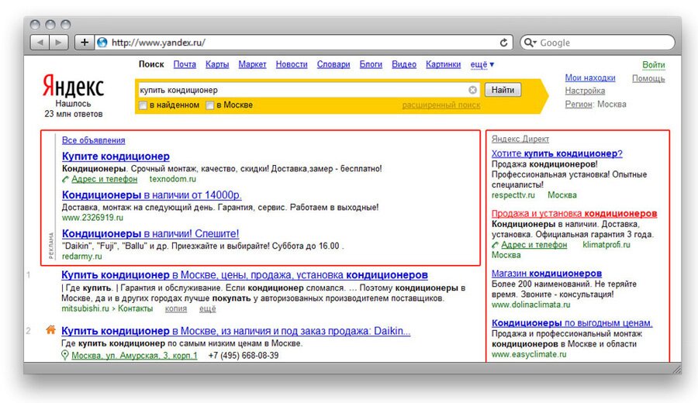698x403 pixels.
Task: Open the Новости service
Action: tap(292, 64)
